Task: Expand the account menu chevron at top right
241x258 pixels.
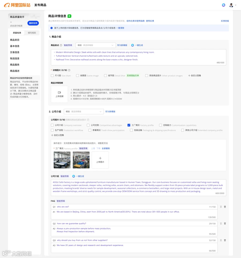Action: pos(236,5)
